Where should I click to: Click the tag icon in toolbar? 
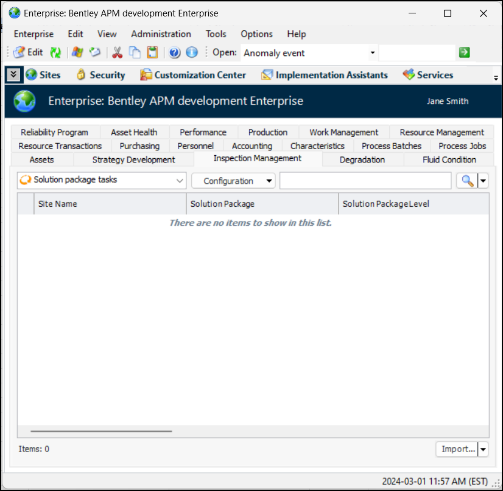pos(94,52)
